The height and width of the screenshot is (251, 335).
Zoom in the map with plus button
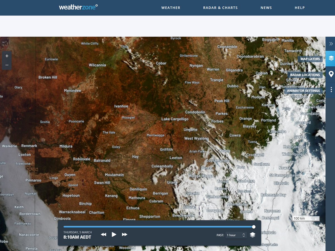pos(7,56)
